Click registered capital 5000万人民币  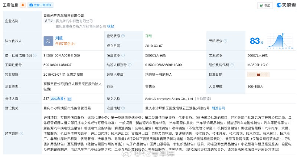156,55
